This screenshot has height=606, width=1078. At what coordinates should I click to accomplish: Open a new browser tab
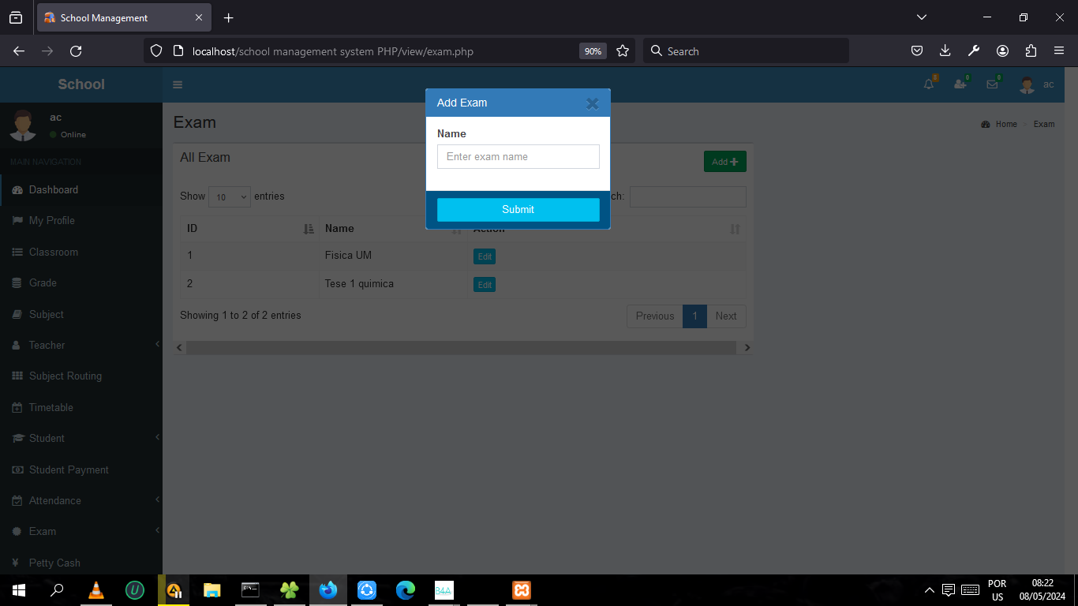[x=228, y=18]
